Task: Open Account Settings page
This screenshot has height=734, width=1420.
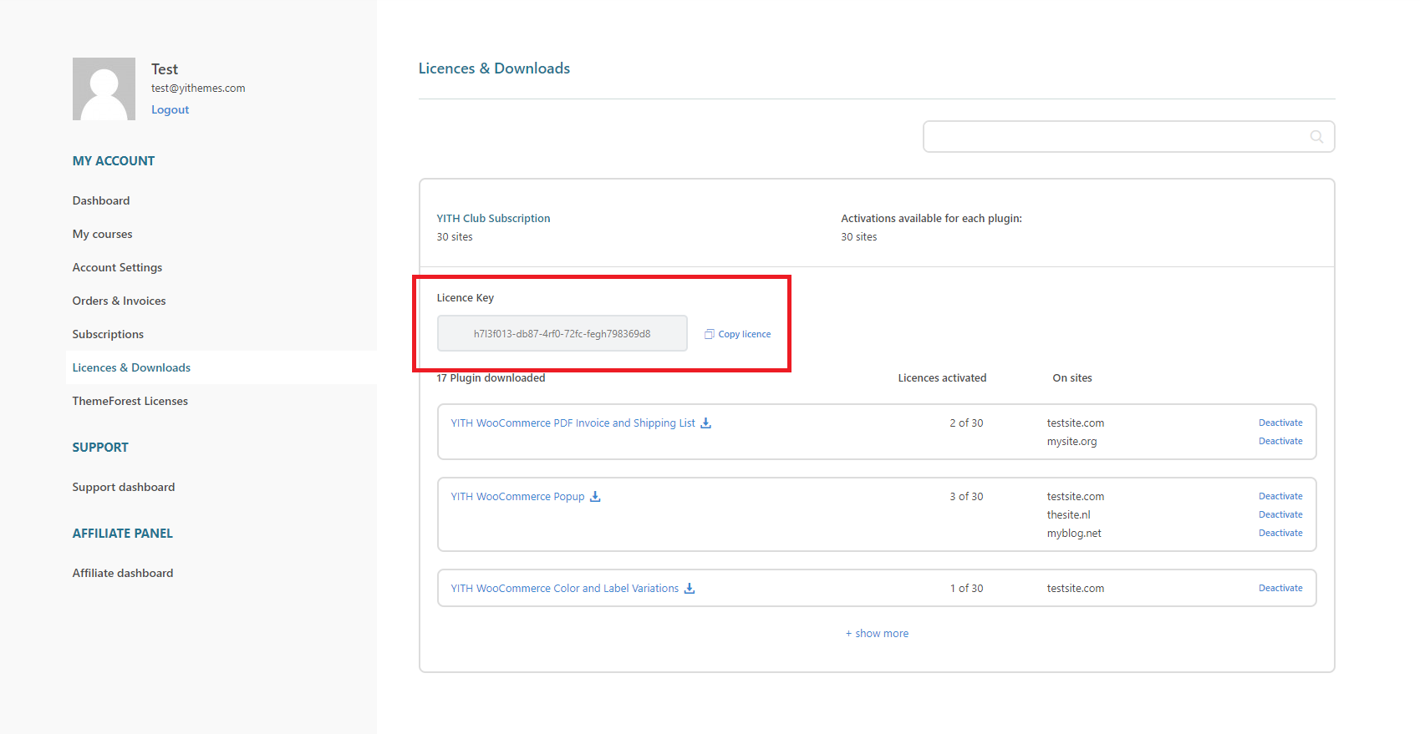Action: (117, 267)
